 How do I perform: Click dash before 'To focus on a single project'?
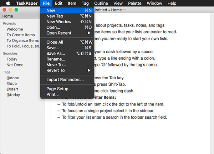click(x=59, y=111)
